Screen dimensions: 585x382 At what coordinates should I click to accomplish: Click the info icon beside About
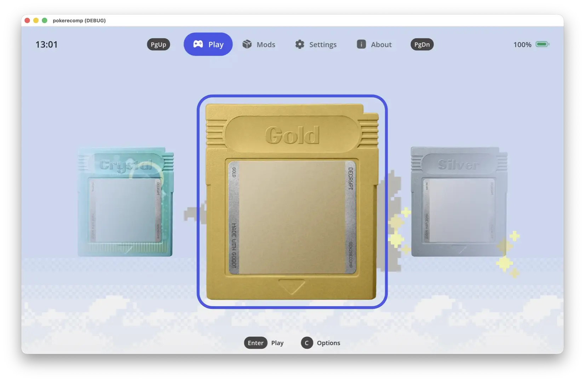pyautogui.click(x=361, y=44)
